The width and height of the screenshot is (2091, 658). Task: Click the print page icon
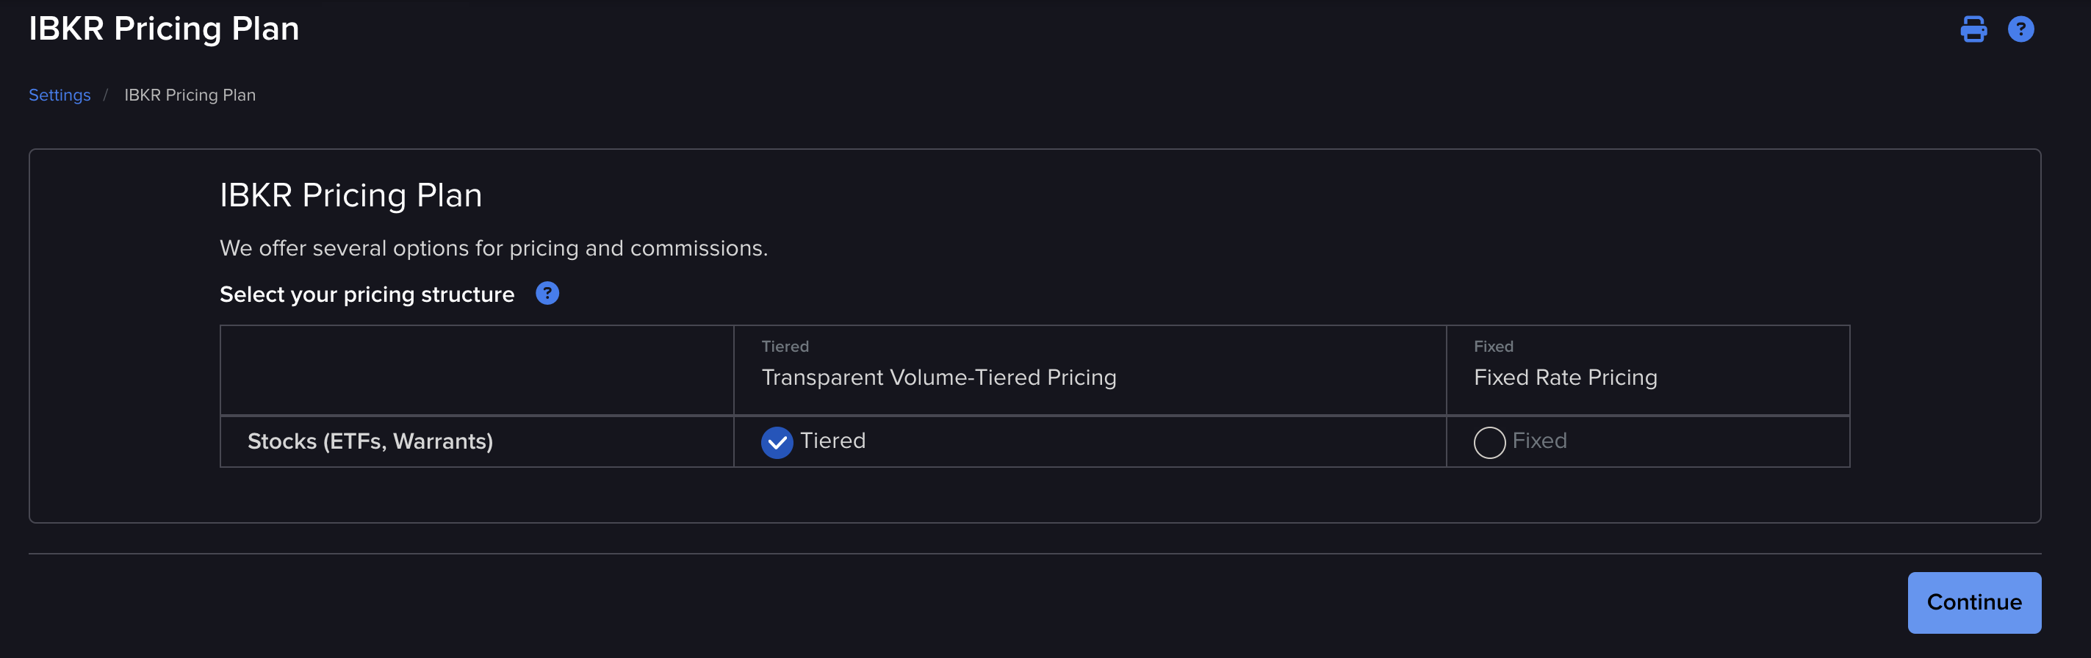1973,29
